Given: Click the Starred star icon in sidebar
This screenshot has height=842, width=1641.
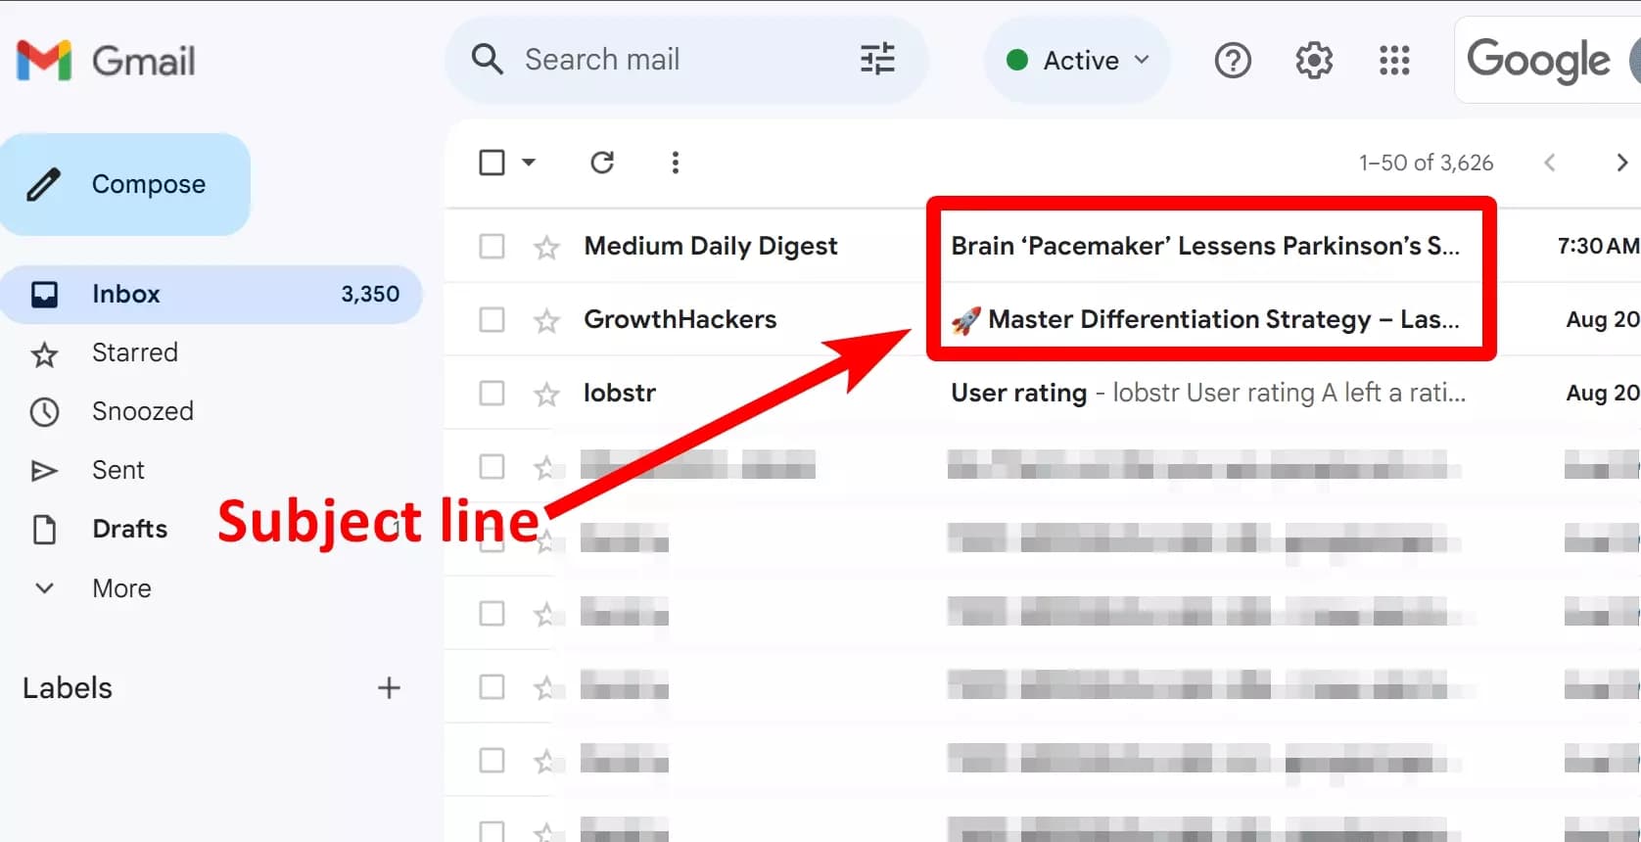Looking at the screenshot, I should tap(44, 353).
